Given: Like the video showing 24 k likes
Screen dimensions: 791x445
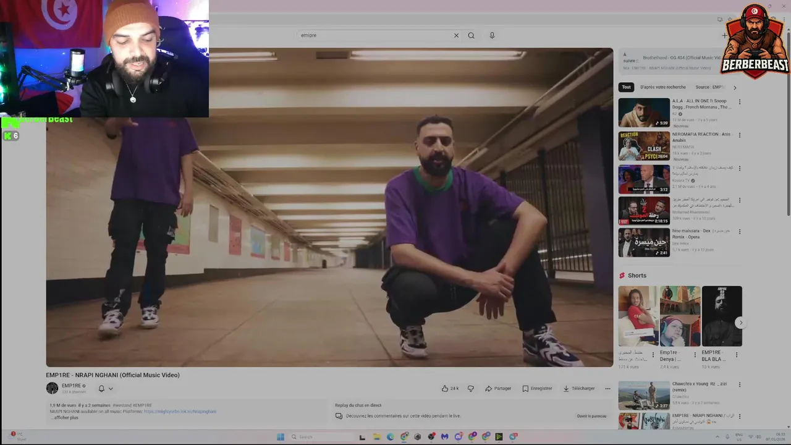Looking at the screenshot, I should [450, 388].
